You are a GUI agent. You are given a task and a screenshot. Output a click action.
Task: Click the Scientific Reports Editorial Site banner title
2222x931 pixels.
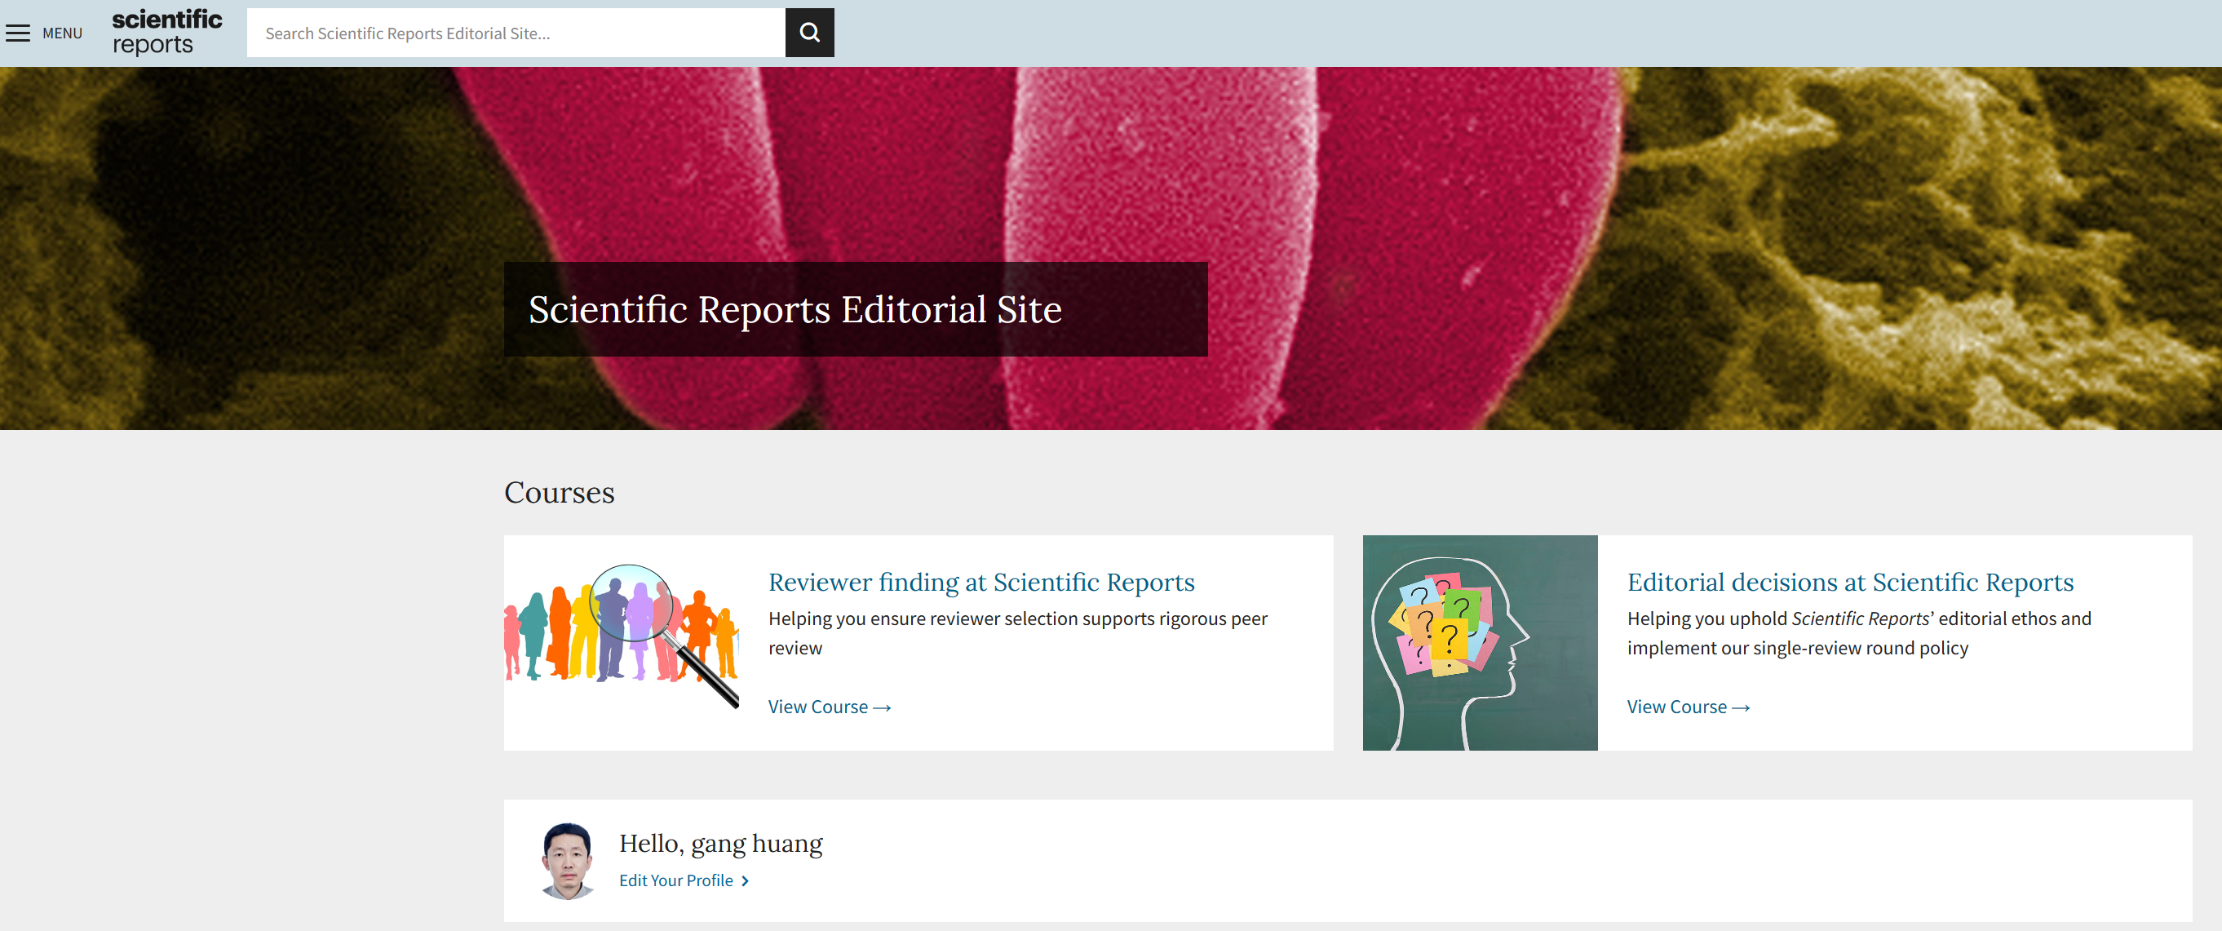(795, 310)
